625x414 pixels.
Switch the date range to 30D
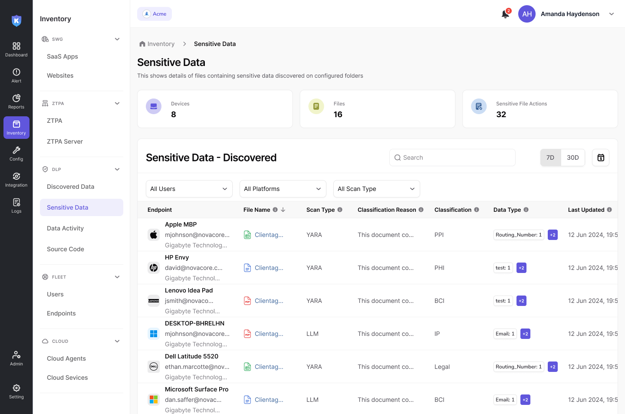[572, 158]
